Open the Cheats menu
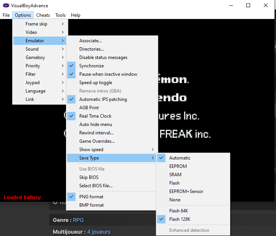The height and width of the screenshot is (236, 276). (x=43, y=15)
